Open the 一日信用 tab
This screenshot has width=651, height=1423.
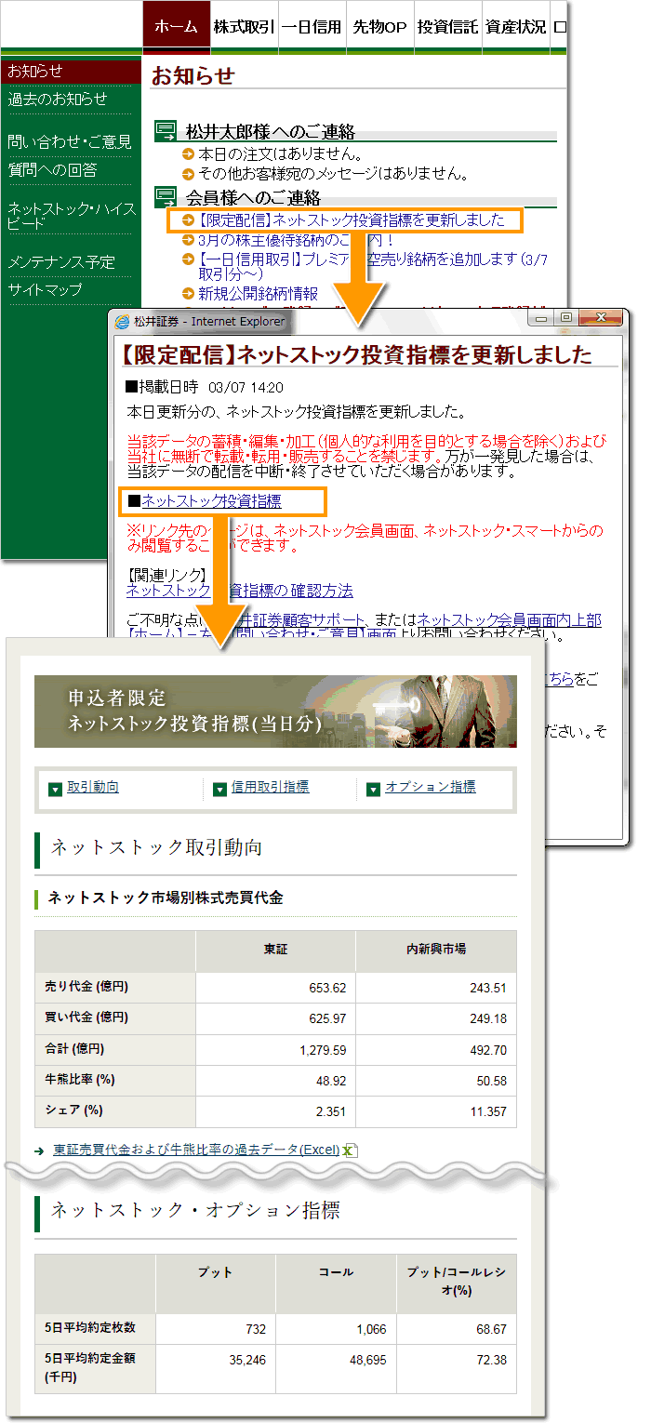312,27
